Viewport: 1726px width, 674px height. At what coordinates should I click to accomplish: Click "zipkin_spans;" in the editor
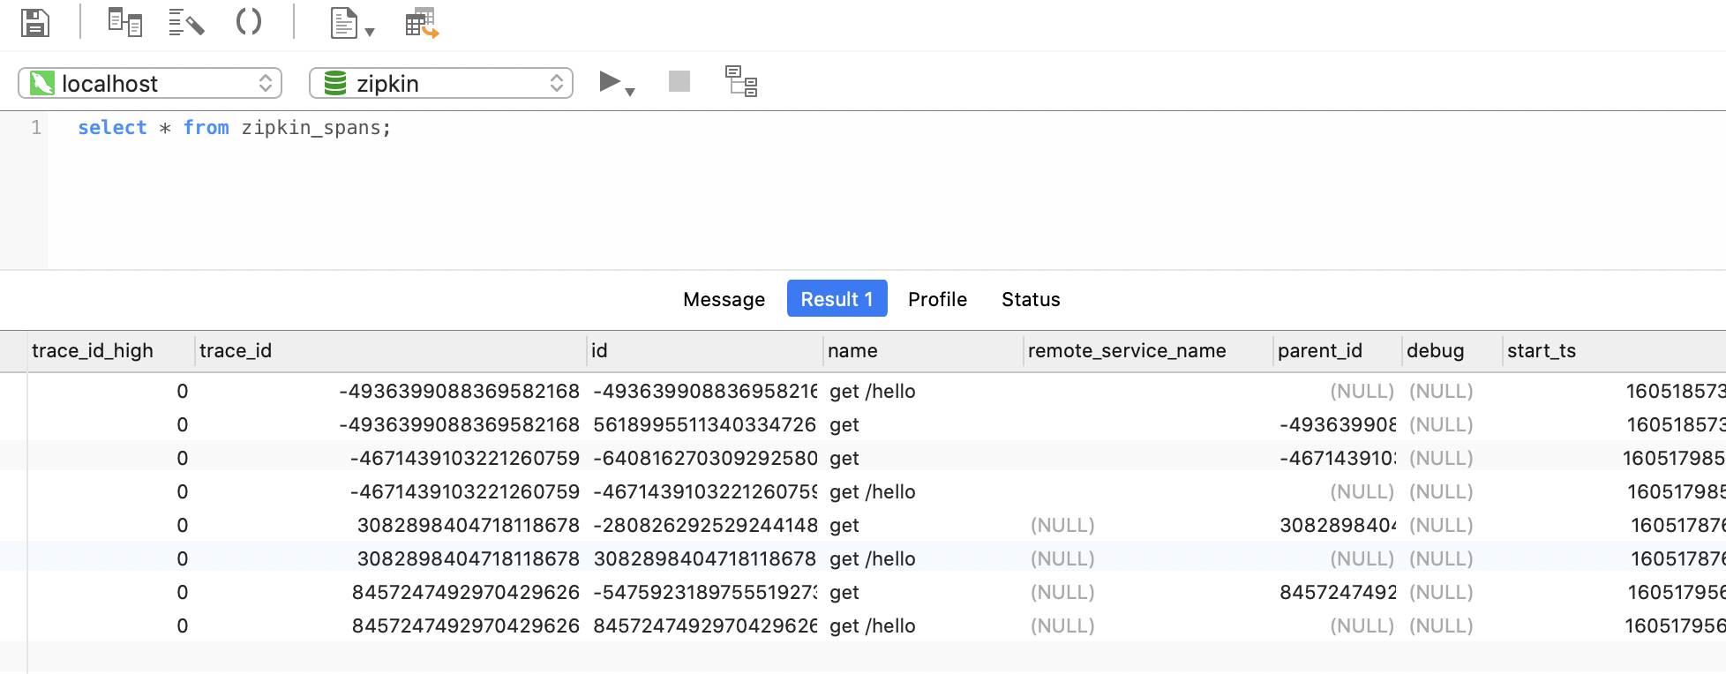point(316,128)
